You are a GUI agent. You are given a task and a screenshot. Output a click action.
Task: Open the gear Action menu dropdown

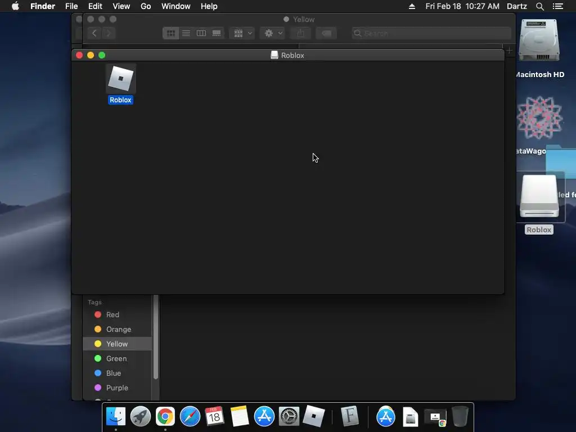(x=273, y=33)
